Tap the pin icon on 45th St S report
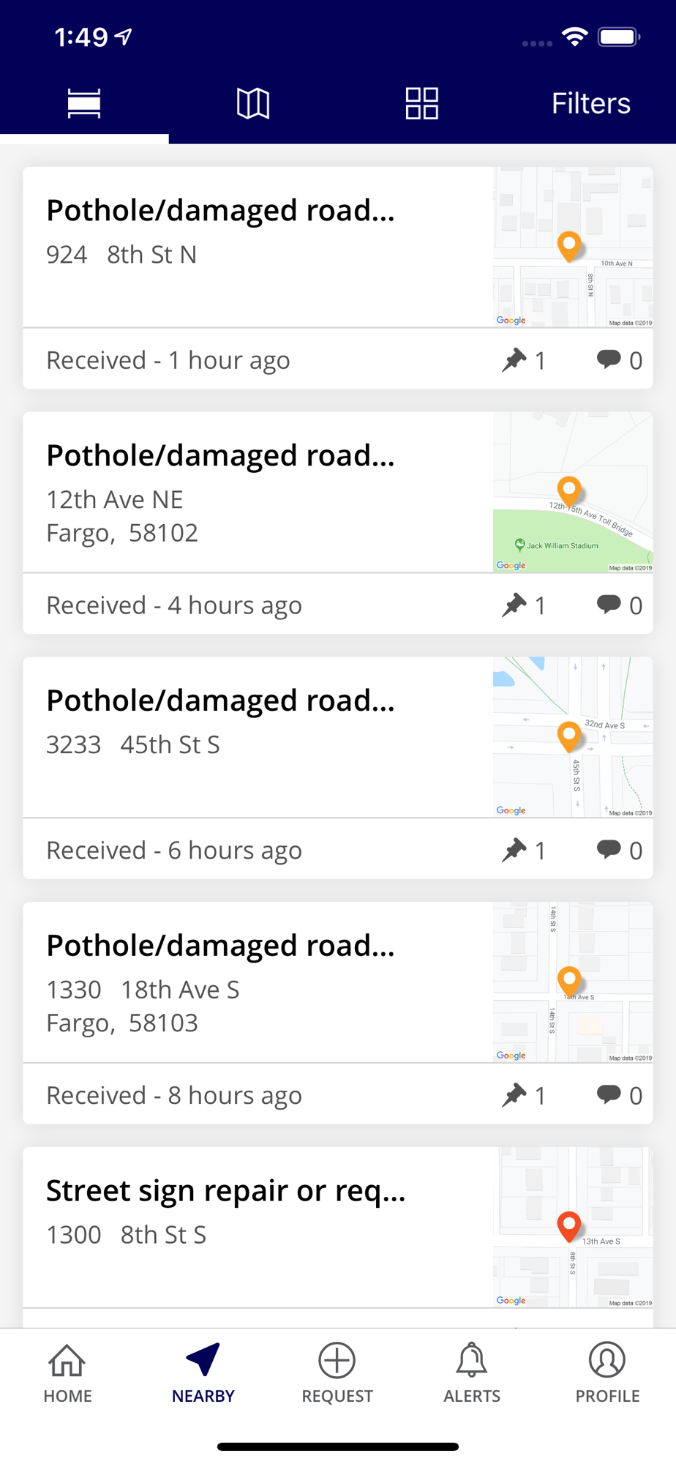This screenshot has width=676, height=1464. click(514, 849)
